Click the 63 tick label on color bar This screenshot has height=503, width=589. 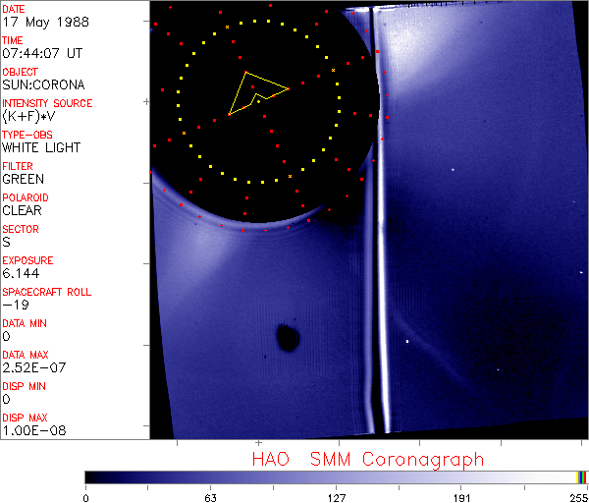210,496
